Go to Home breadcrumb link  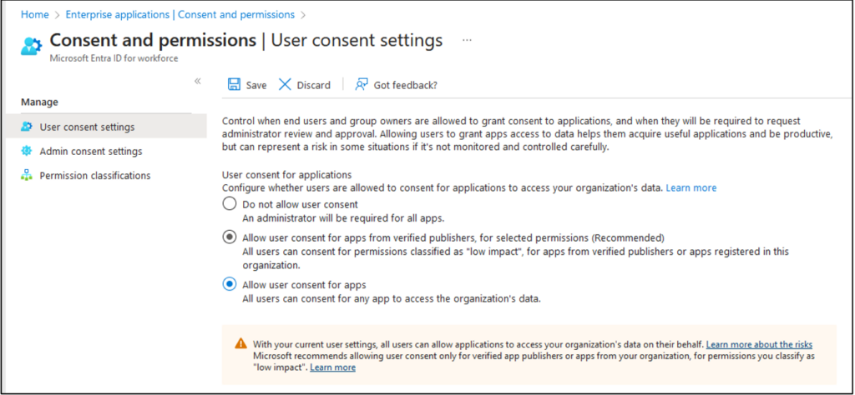34,14
